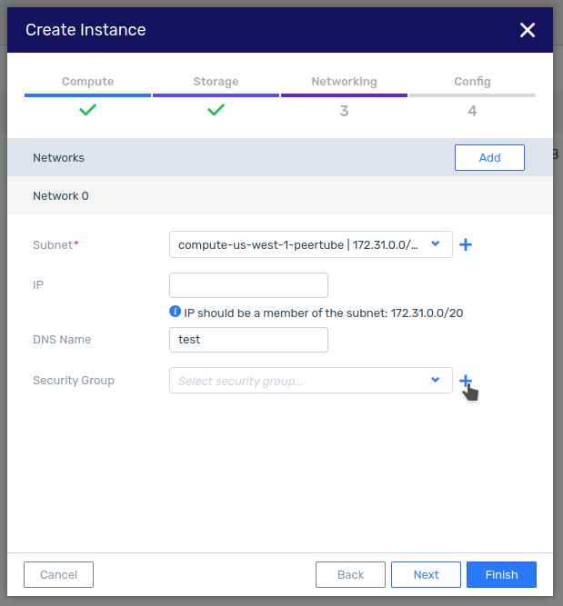This screenshot has height=606, width=563.
Task: Click green checkmark under Compute
Action: click(88, 110)
